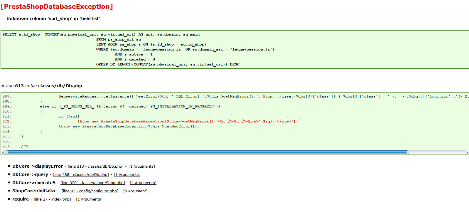Screen dimensions: 469x212
Task: Click the 'AND s.deleted = 0' SQL line
Action: 135,60
